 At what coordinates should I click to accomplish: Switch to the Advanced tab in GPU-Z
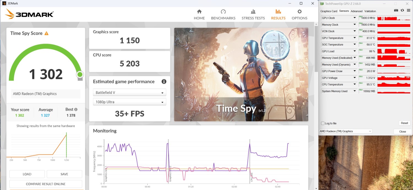click(357, 11)
